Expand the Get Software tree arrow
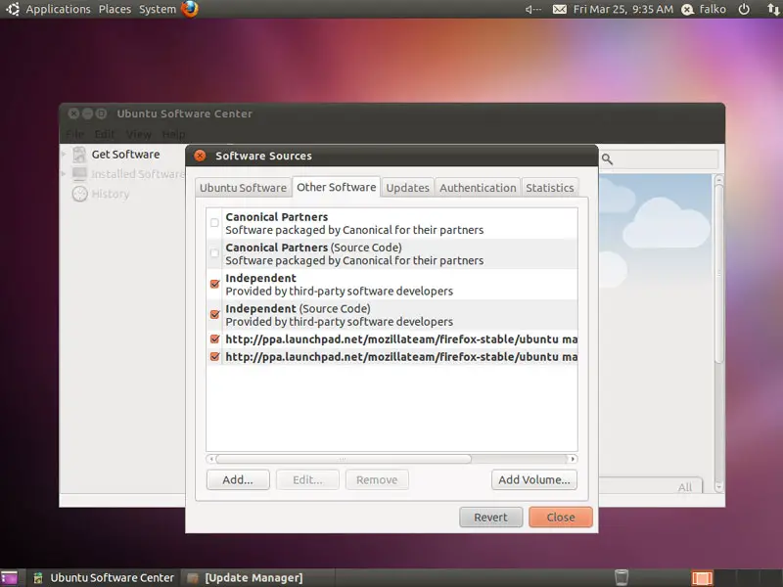This screenshot has height=587, width=783. point(64,155)
